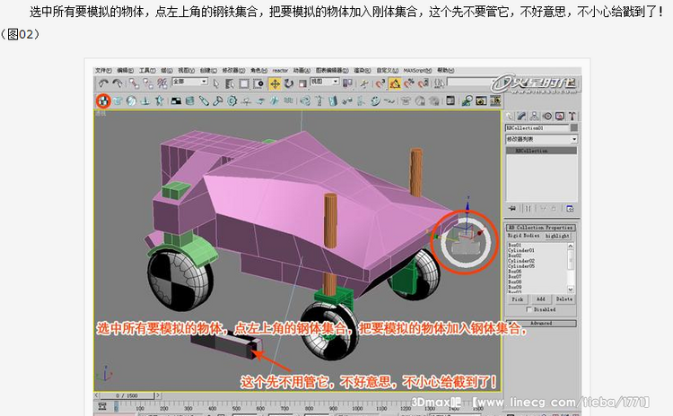Click the time slider left arrow

[97, 395]
